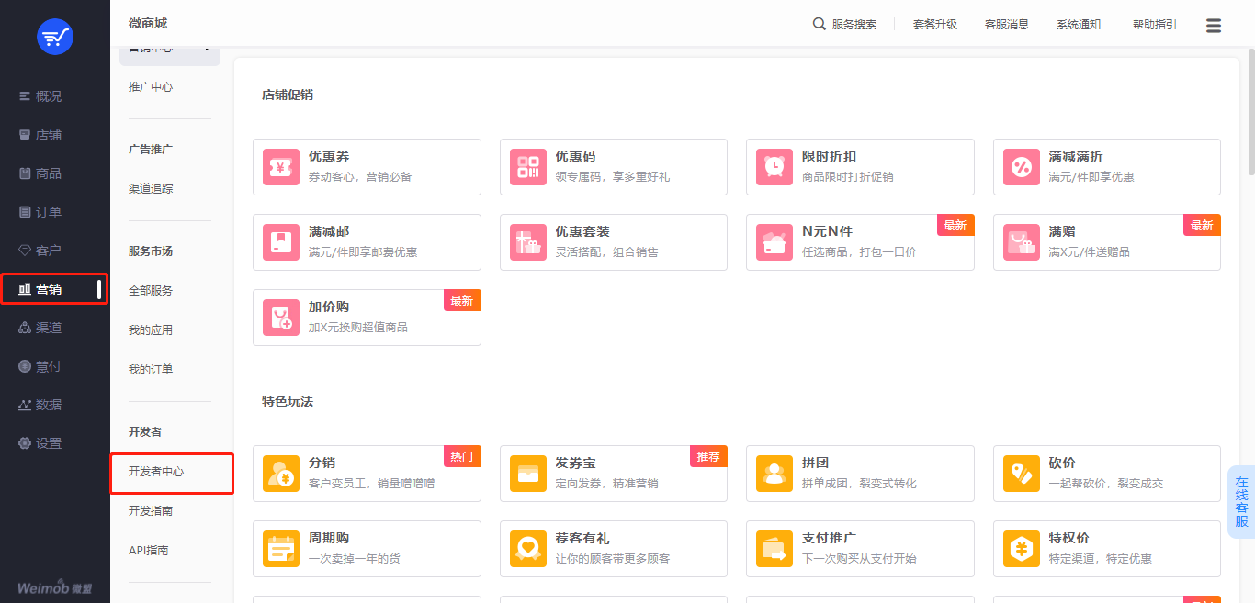Image resolution: width=1255 pixels, height=603 pixels.
Task: Open 推广中心 in the submenu
Action: pos(151,87)
